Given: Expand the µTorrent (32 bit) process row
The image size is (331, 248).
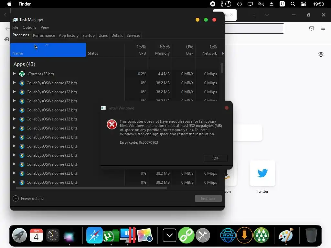Looking at the screenshot, I should click(14, 74).
